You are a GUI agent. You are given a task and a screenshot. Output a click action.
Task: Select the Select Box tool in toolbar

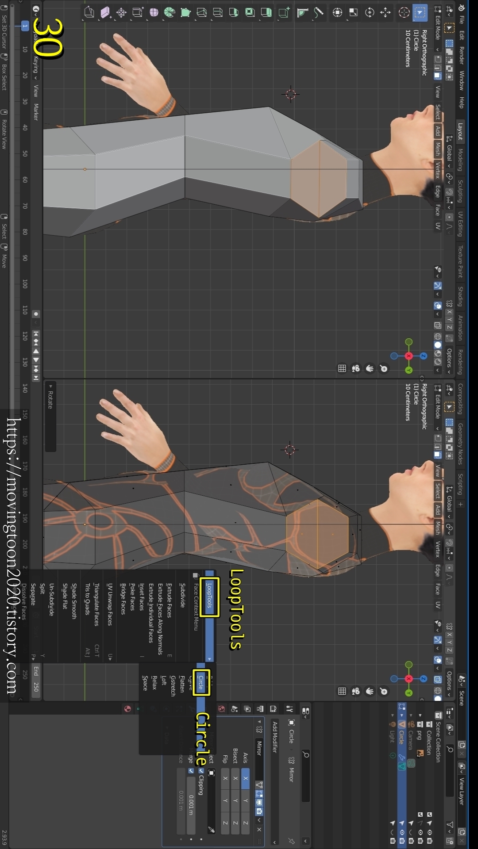click(x=420, y=12)
